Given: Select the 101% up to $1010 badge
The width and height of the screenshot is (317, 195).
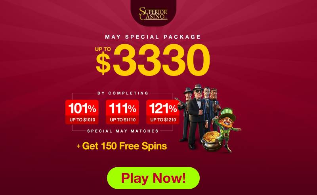Looking at the screenshot, I should click(x=82, y=112).
